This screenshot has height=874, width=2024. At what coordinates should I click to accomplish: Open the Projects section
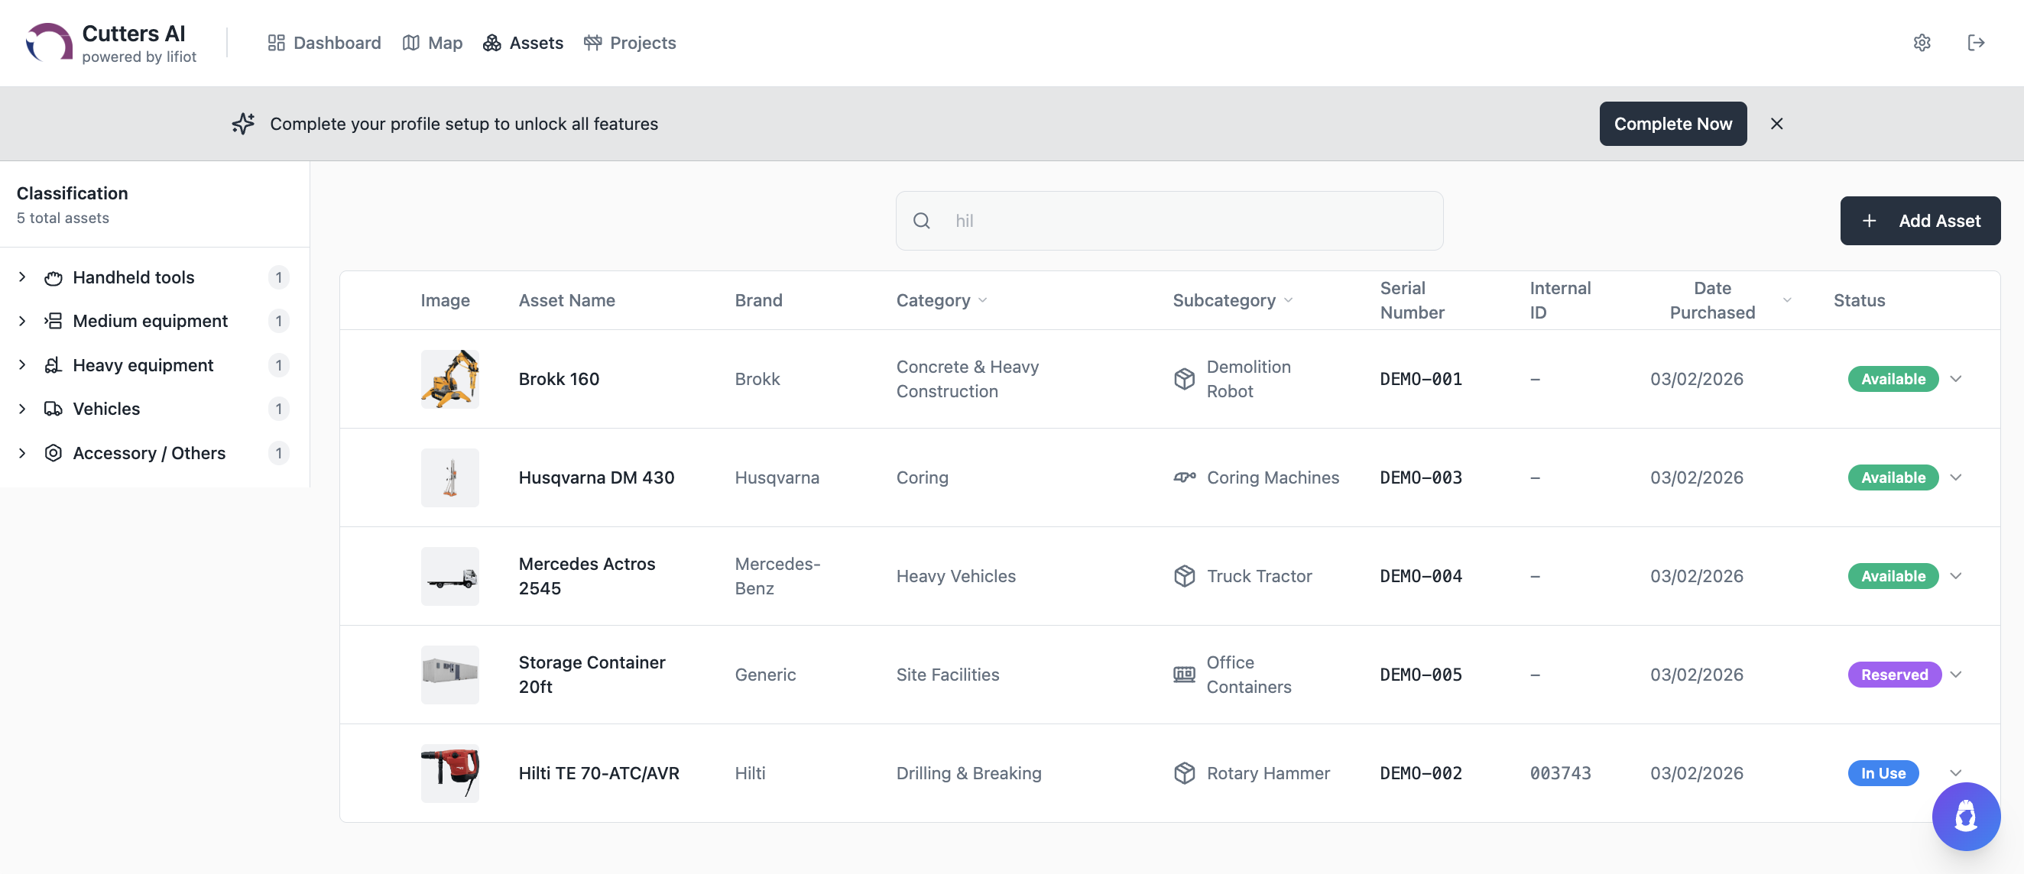pos(629,43)
